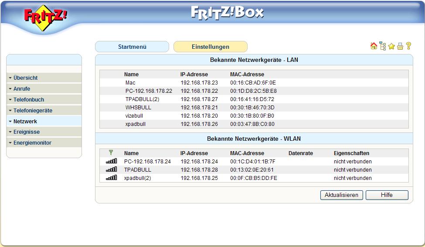Click IP address 192.168.178.26

[199, 124]
